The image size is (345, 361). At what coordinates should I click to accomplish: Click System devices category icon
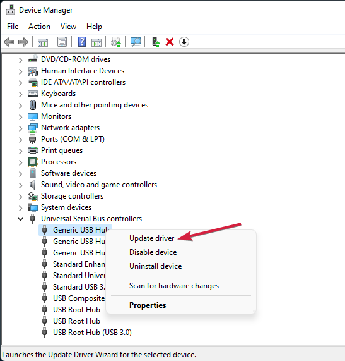[33, 207]
